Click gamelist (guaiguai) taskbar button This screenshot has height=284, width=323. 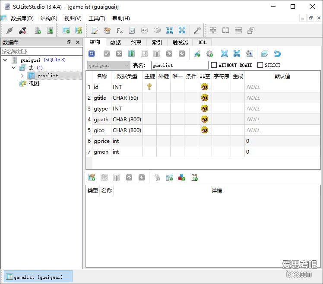coord(38,277)
